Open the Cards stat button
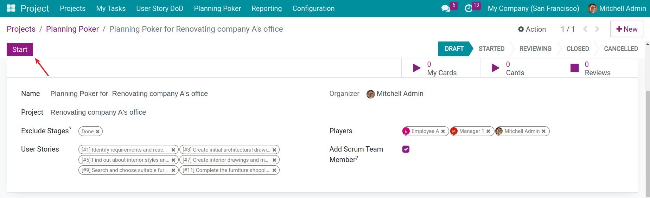Screen dimensions: 650x198 coord(520,68)
